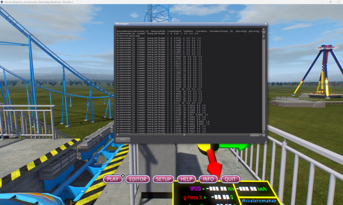This screenshot has width=343, height=205.
Task: Click the QUIT button
Action: click(x=230, y=179)
